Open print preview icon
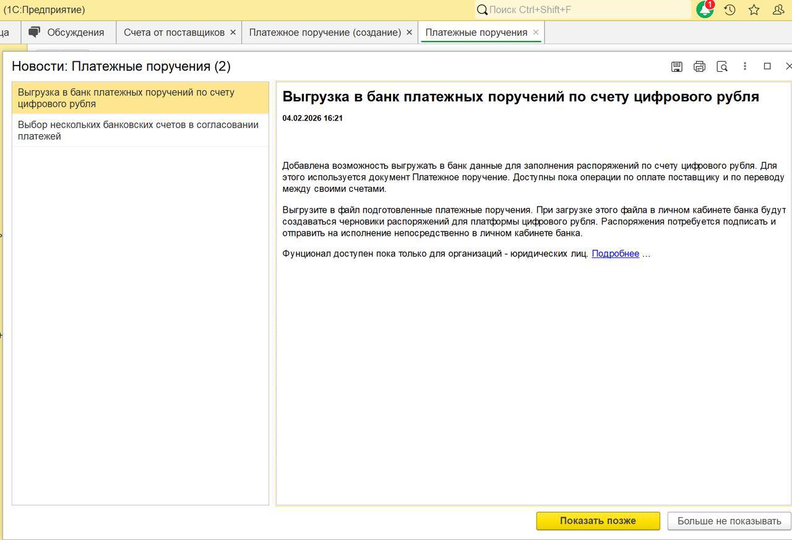 click(x=721, y=66)
